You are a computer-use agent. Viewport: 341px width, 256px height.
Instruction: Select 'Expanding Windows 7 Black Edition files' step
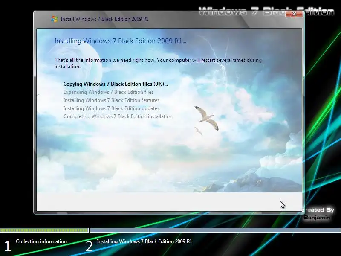[108, 92]
